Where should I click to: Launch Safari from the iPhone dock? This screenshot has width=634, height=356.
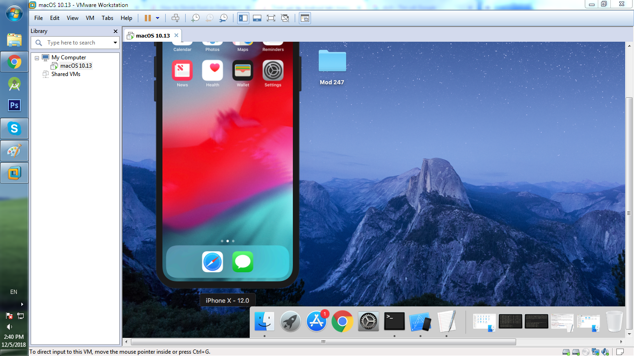(x=213, y=262)
